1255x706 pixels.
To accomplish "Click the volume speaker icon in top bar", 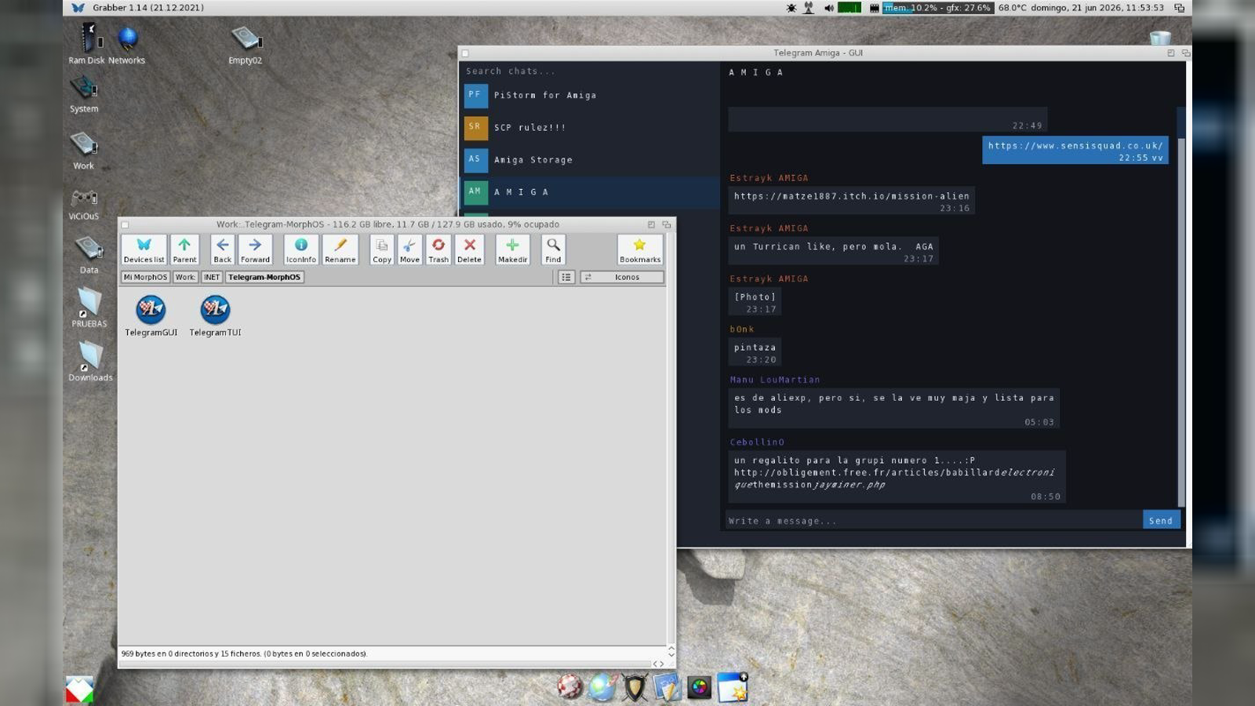I will click(x=829, y=8).
